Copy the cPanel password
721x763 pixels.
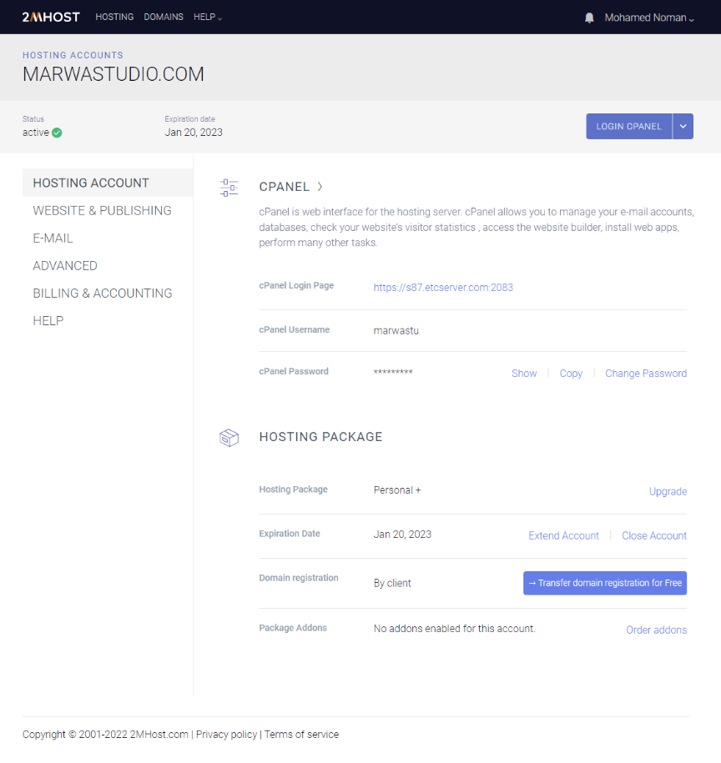pyautogui.click(x=571, y=374)
